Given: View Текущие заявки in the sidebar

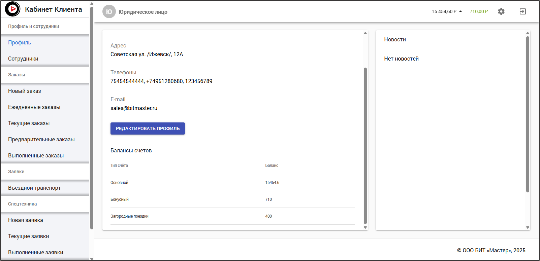Looking at the screenshot, I should point(29,236).
